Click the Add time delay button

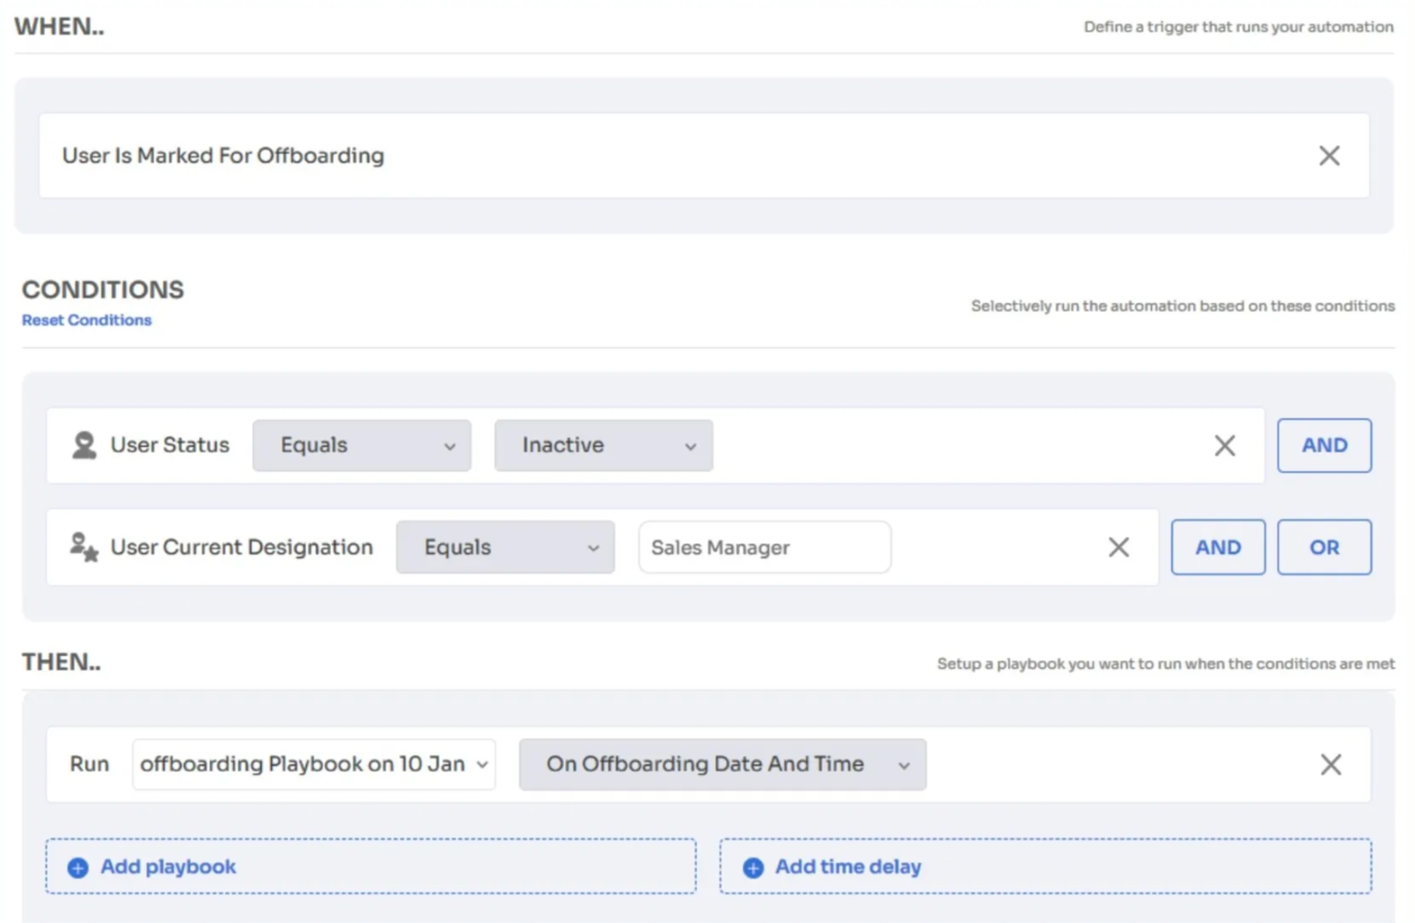[x=1045, y=867]
